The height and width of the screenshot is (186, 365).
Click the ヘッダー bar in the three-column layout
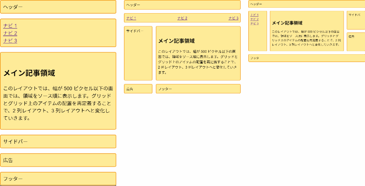tap(306, 4)
